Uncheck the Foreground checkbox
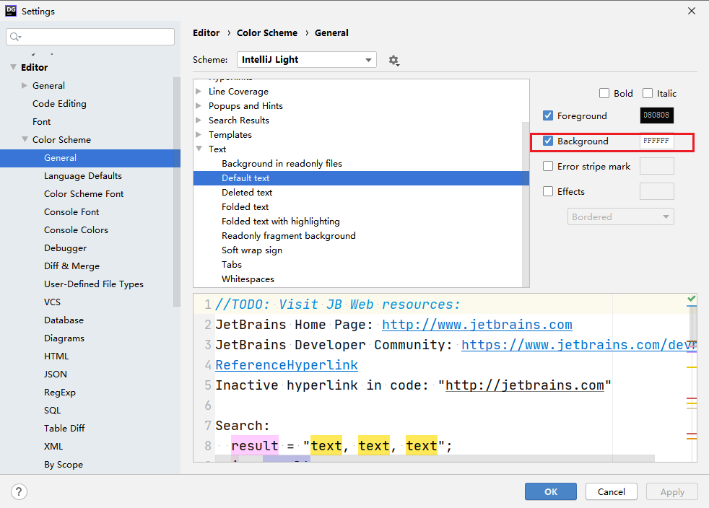The width and height of the screenshot is (709, 508). pos(548,115)
